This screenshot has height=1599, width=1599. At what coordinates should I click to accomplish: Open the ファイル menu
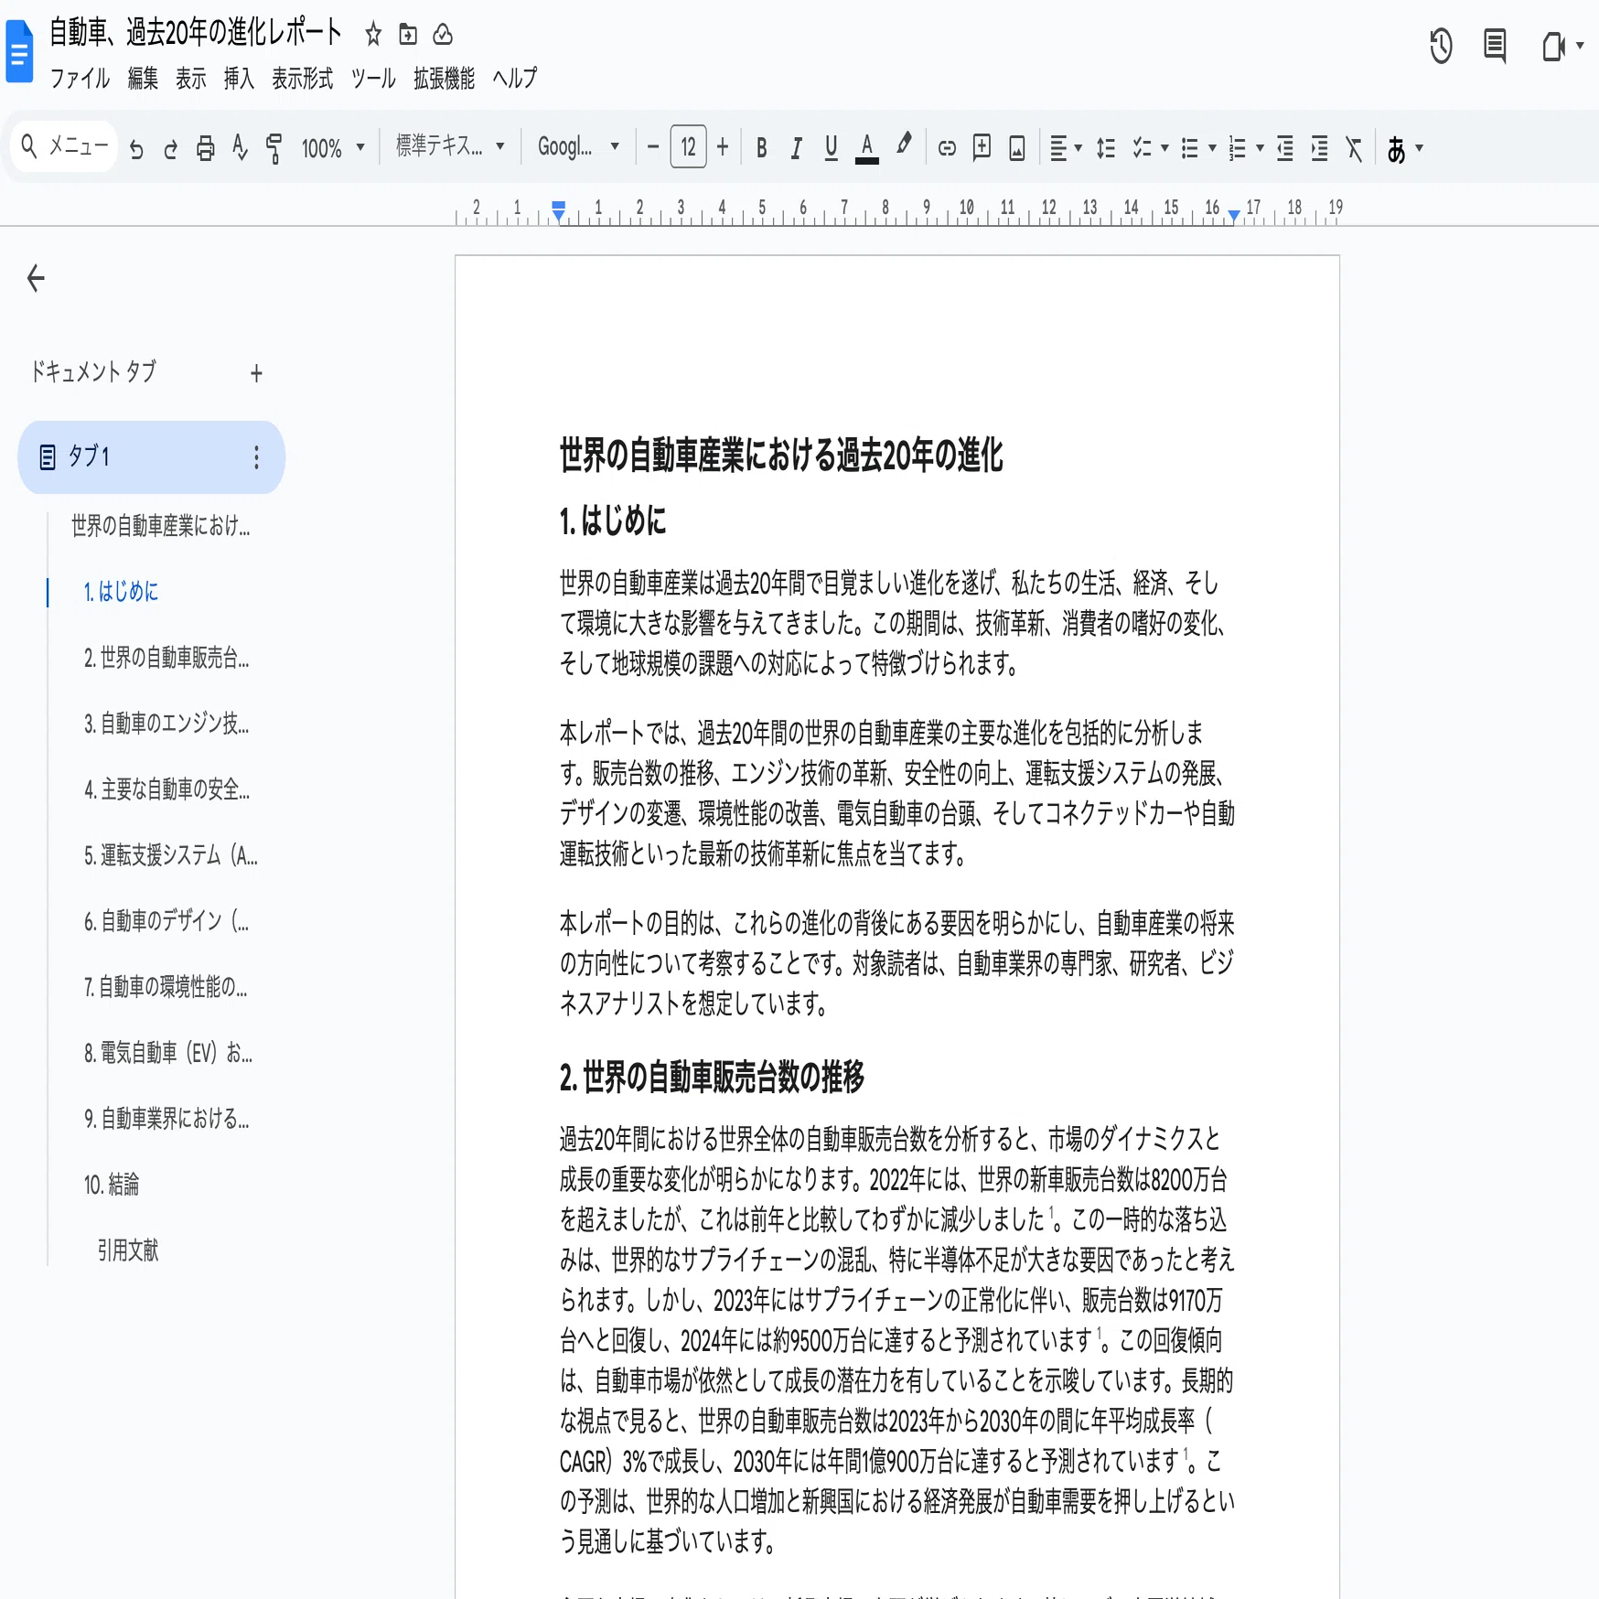tap(80, 79)
